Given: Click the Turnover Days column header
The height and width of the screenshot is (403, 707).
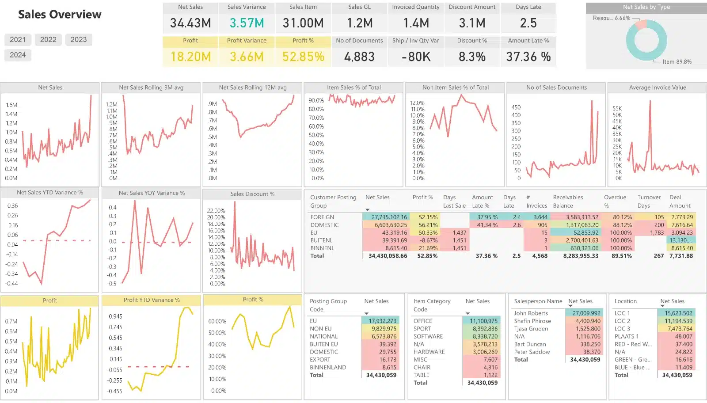Looking at the screenshot, I should click(648, 201).
